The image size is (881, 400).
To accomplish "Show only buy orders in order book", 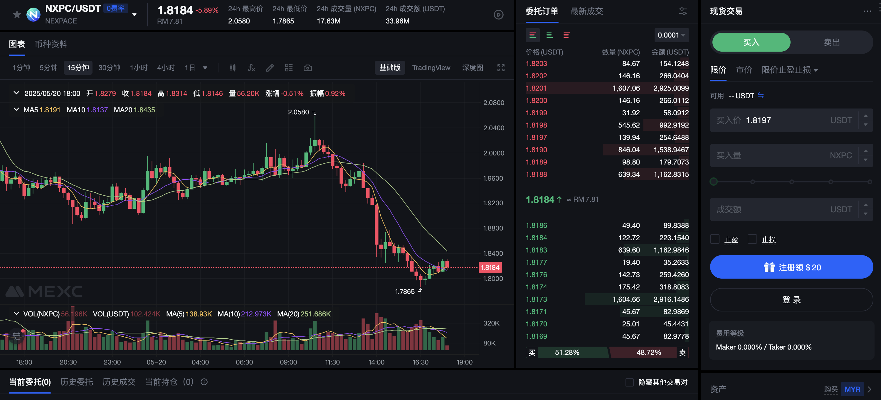I will (549, 35).
